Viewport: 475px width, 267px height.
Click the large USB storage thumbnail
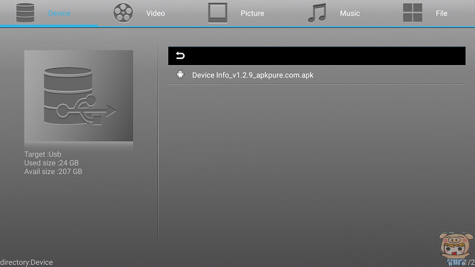tap(79, 96)
